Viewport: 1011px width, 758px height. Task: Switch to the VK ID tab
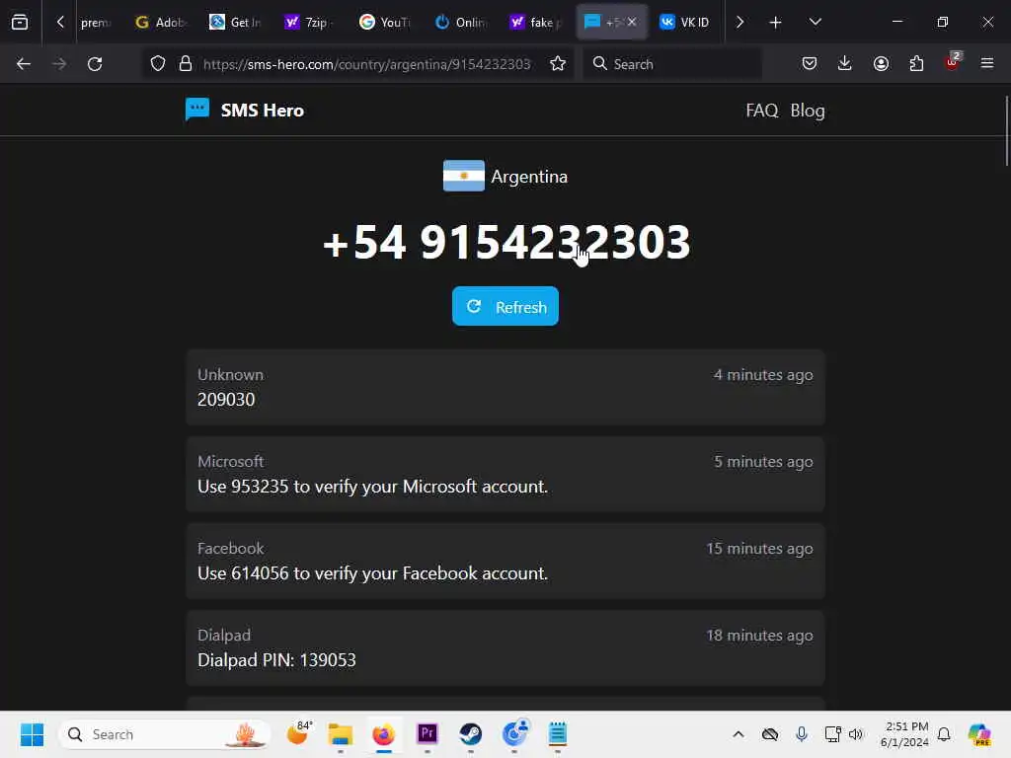point(685,23)
